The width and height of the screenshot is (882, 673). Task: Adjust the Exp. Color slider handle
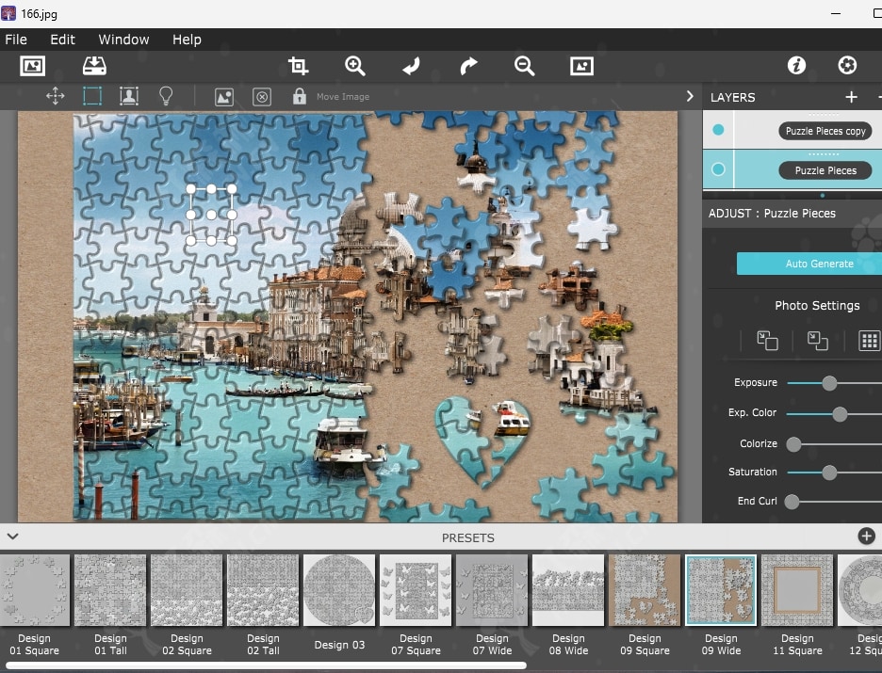[x=840, y=414]
